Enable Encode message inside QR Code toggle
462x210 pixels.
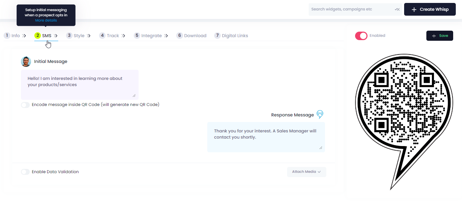click(x=25, y=105)
